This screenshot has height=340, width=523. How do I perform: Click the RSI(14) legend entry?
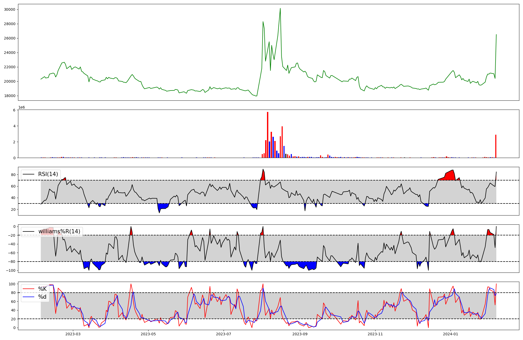48,174
